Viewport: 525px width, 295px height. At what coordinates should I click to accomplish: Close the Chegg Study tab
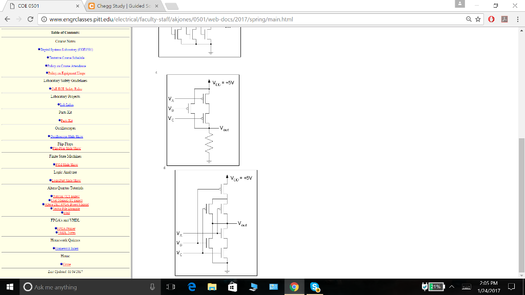pos(156,6)
